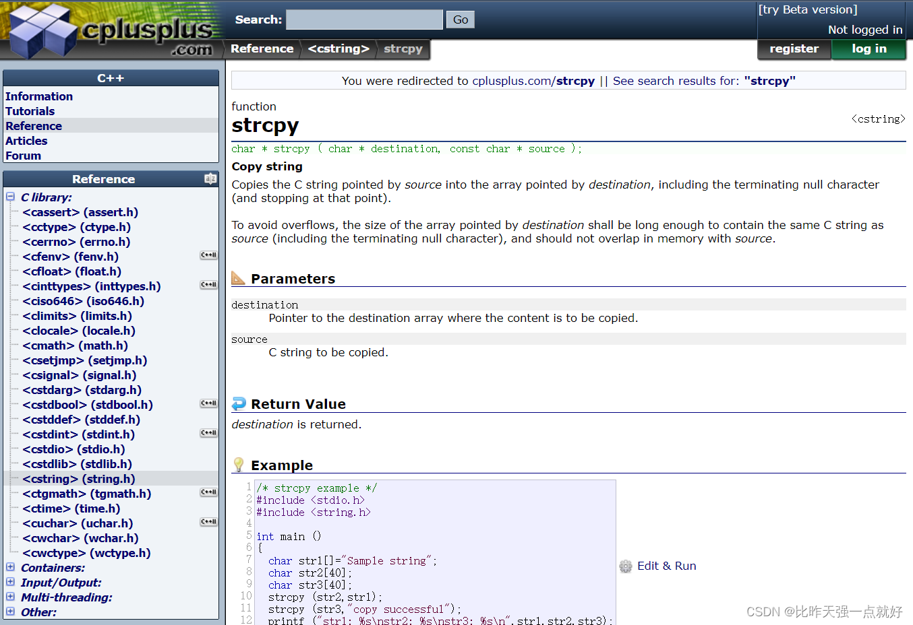Click the C++11 badge next to cstdint
The height and width of the screenshot is (625, 913).
coord(209,433)
